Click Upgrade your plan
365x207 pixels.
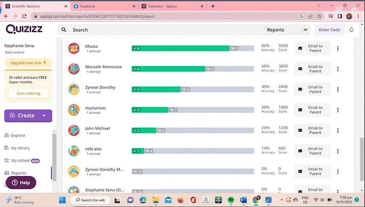click(28, 63)
